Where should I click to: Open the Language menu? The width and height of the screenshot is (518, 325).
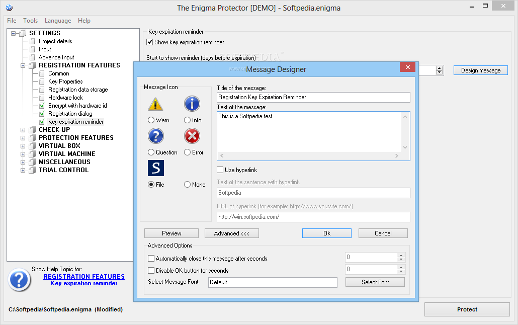point(58,21)
